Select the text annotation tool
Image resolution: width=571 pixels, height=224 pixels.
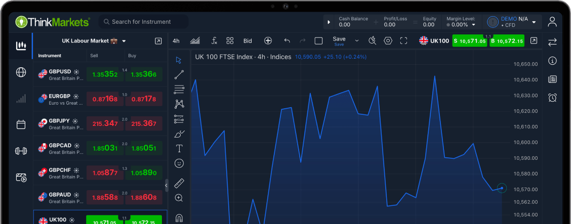tap(179, 148)
